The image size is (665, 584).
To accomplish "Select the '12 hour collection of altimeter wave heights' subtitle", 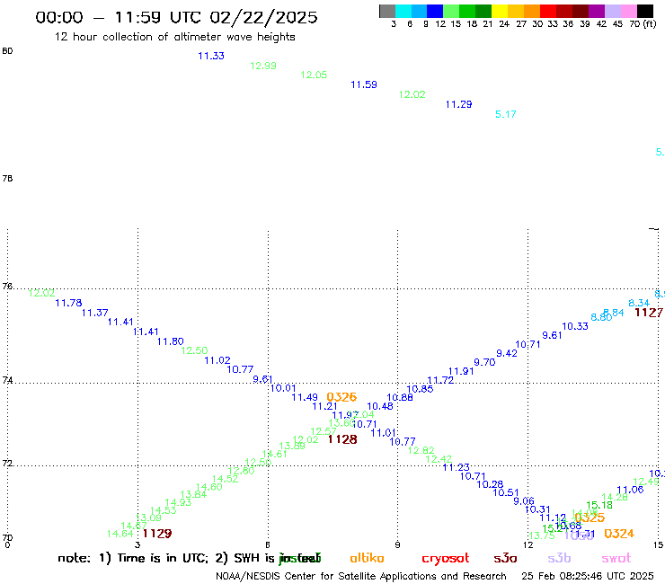I will pos(174,37).
